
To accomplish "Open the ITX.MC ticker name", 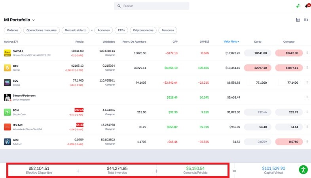I will (18, 125).
